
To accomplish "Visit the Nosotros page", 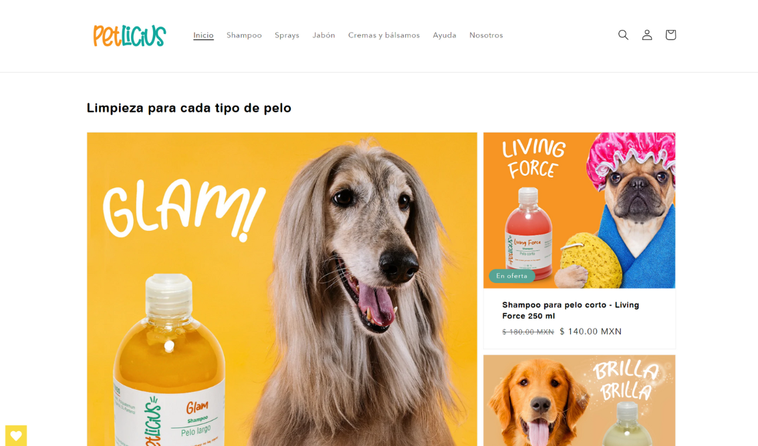I will (487, 35).
